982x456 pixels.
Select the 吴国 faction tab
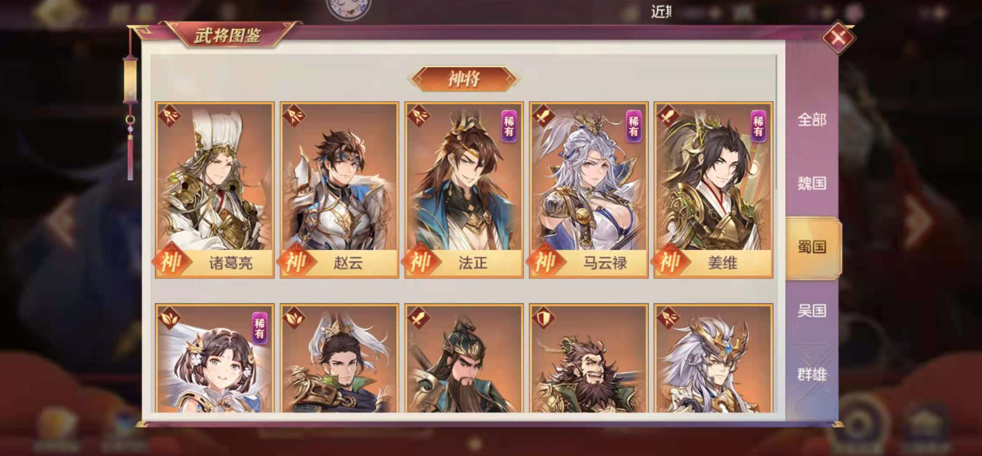tap(812, 311)
